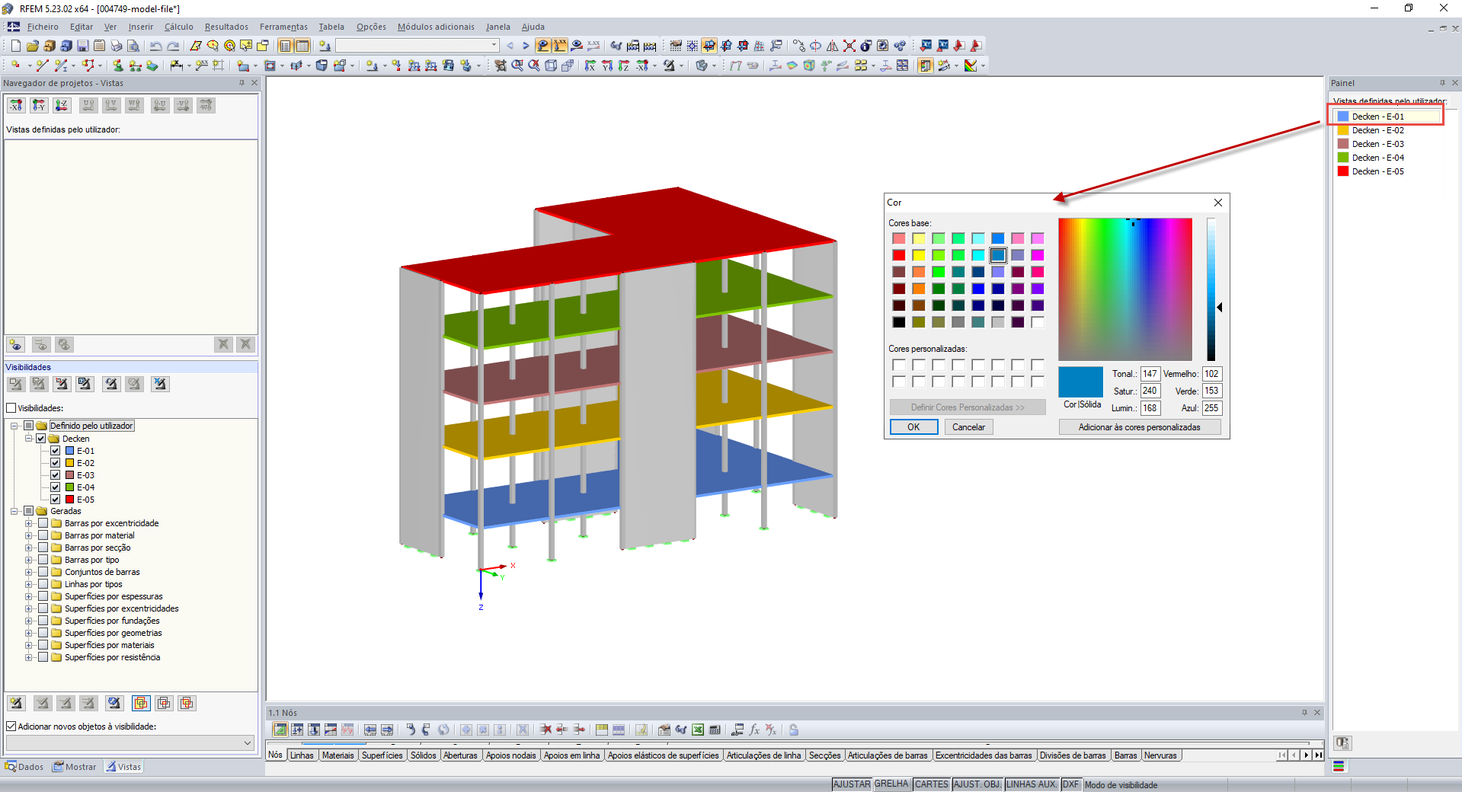Screen dimensions: 1462x792
Task: Close the Cor dialog
Action: tap(1217, 203)
